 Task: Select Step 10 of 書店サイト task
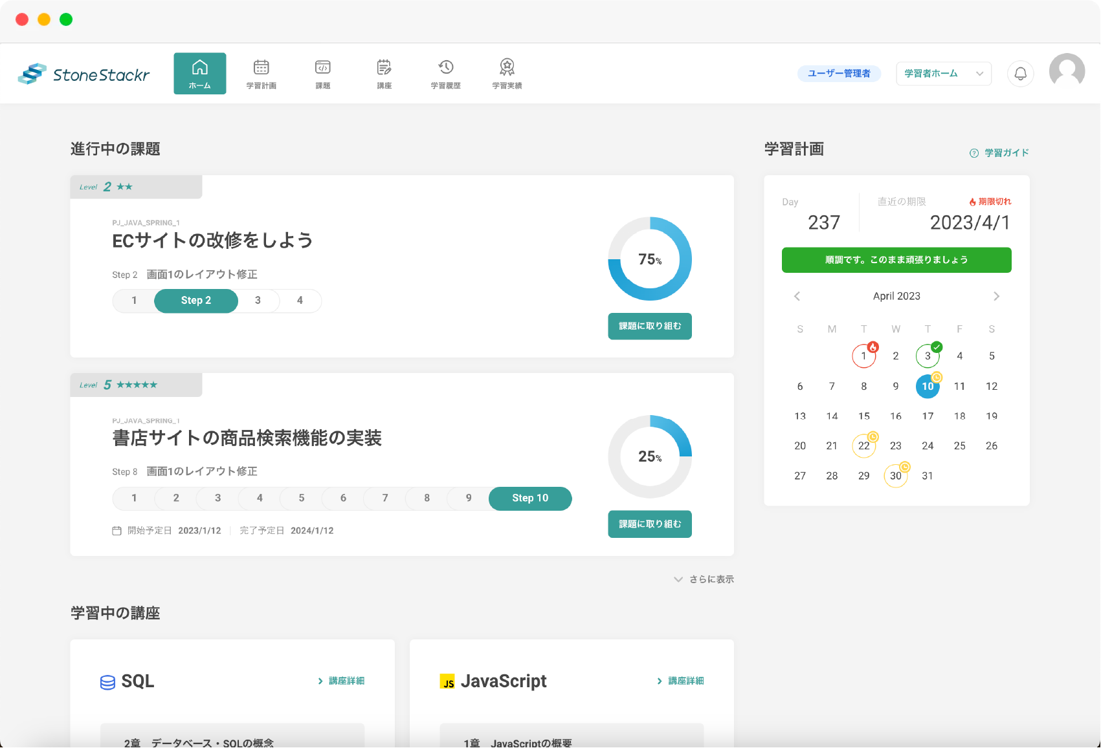(x=530, y=498)
